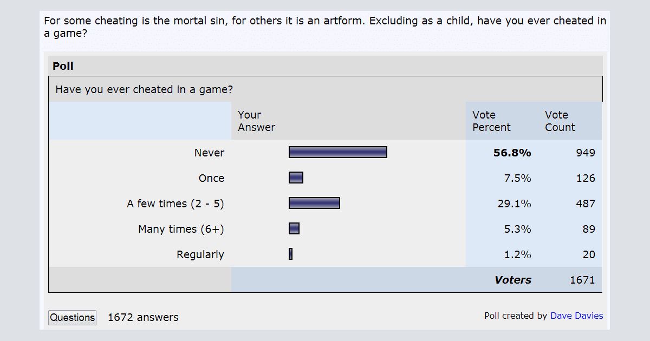Click the Regularly result bar
Viewport: 650px width, 341px height.
(x=291, y=254)
